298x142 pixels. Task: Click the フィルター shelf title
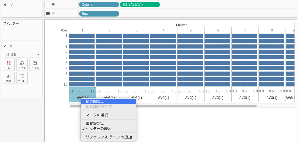(11, 23)
